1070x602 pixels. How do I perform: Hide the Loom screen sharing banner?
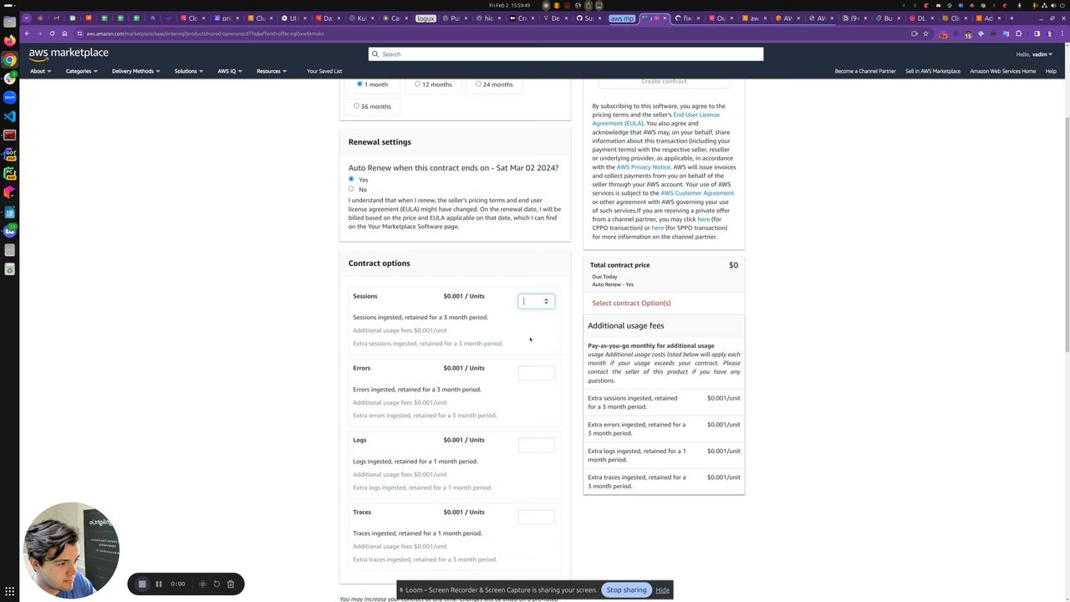click(662, 590)
